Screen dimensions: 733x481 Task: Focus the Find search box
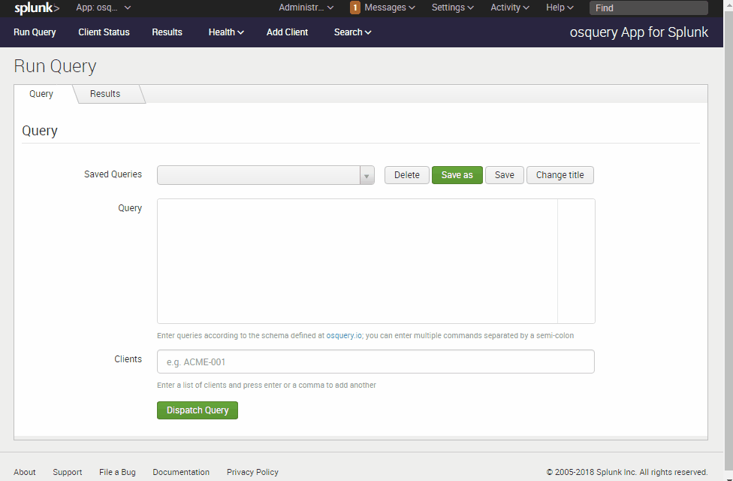(648, 8)
